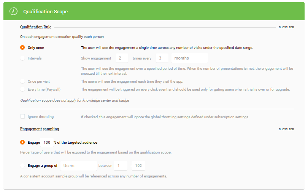Open the Users group type dropdown
Image resolution: width=308 pixels, height=193 pixels.
pos(79,166)
